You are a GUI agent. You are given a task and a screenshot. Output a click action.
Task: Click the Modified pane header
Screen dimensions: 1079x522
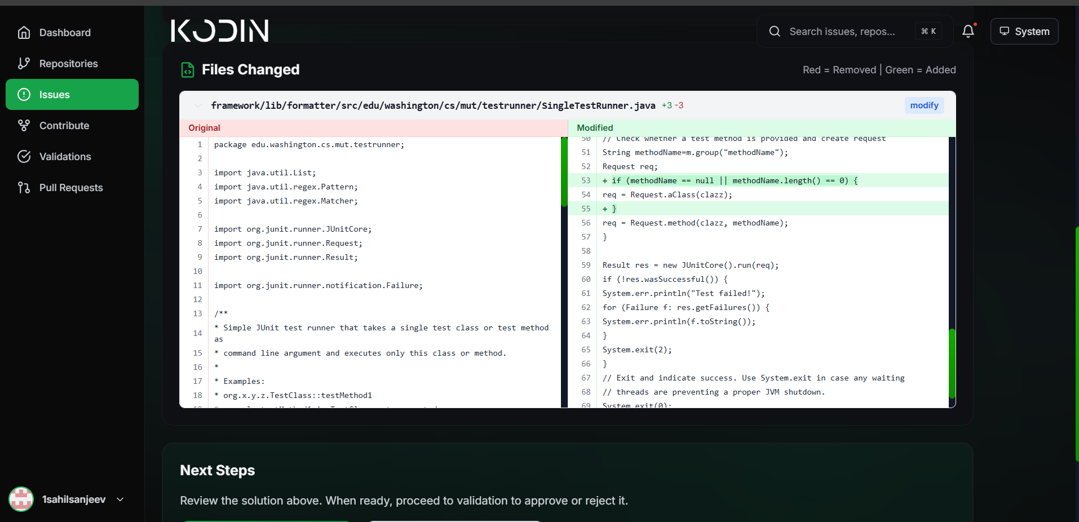tap(762, 128)
